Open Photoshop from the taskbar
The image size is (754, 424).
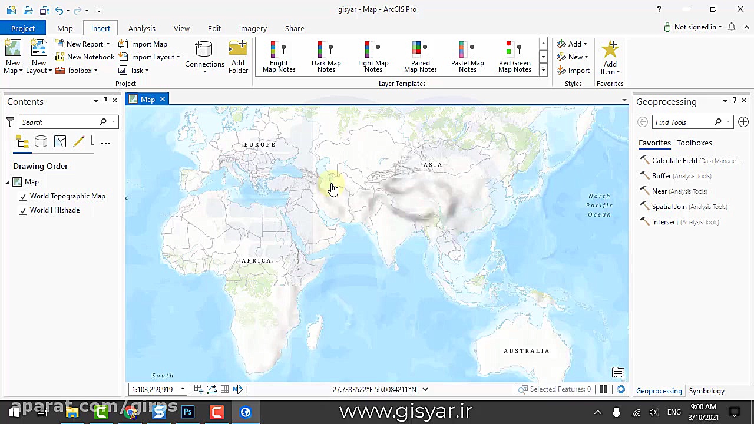pos(188,412)
